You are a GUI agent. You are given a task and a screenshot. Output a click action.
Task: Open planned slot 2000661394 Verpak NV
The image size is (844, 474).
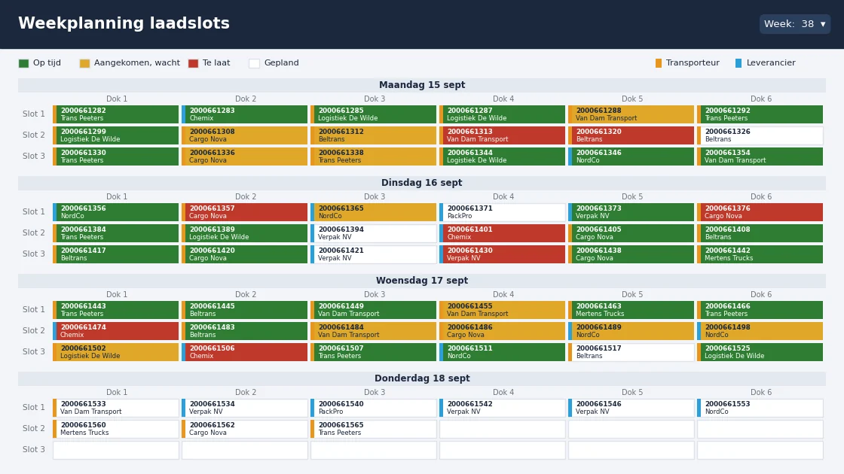pyautogui.click(x=374, y=233)
